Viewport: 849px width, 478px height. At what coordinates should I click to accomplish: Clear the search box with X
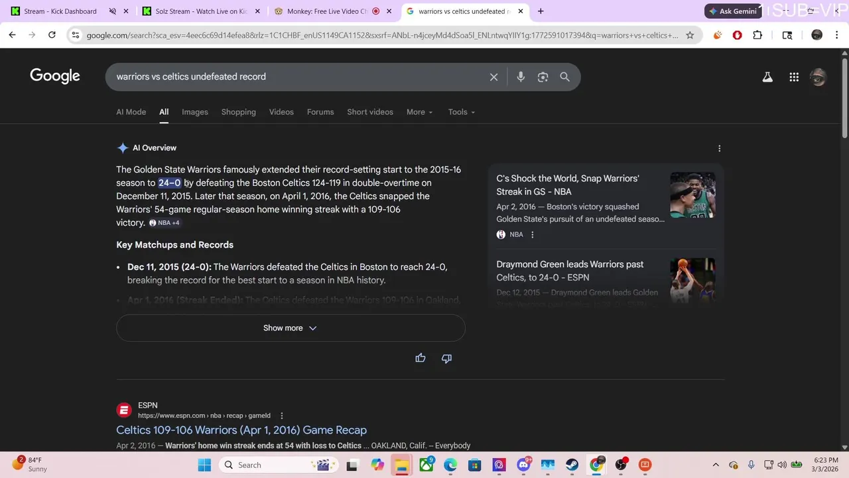click(x=493, y=77)
